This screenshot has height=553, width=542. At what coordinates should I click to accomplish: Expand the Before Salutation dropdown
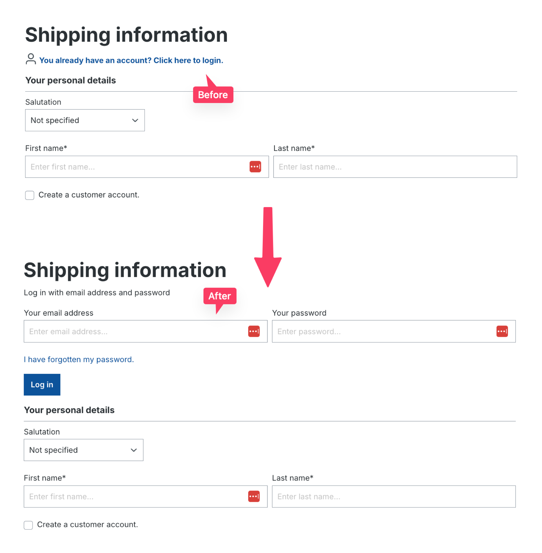(x=84, y=120)
